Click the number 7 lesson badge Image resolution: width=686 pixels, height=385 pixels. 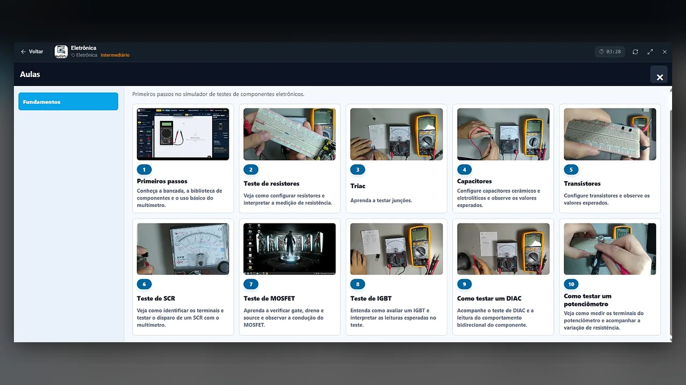tap(251, 284)
